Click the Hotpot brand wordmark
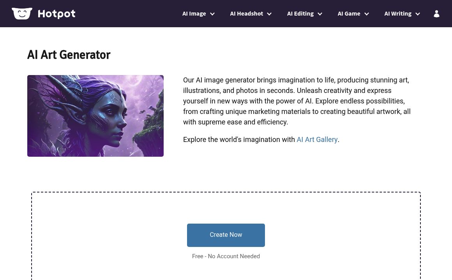This screenshot has height=280, width=452. pos(56,14)
